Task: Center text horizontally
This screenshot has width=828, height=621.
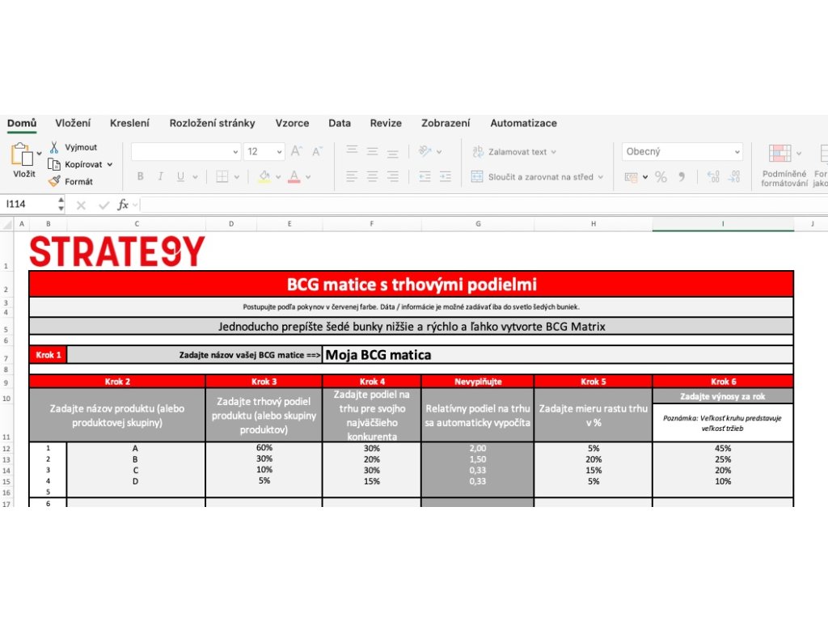Action: click(372, 176)
